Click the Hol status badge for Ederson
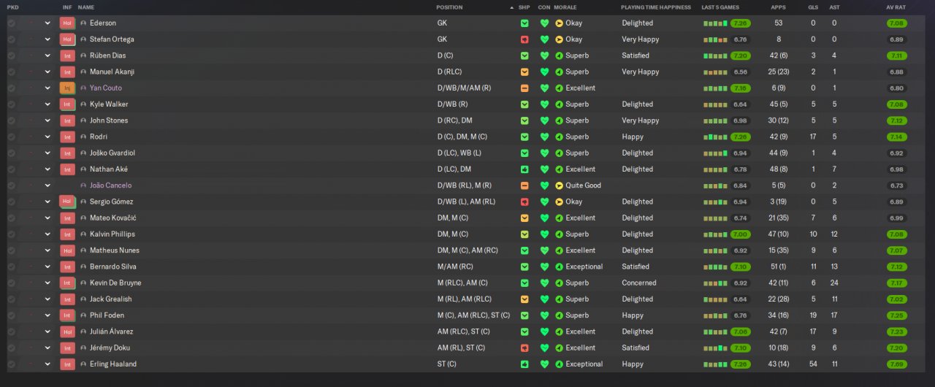 point(67,23)
